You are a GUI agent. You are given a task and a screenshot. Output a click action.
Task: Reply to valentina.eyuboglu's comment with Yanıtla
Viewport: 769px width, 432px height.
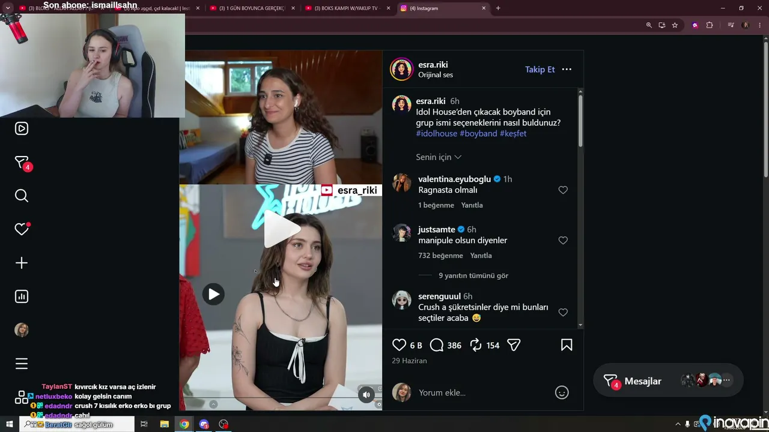pyautogui.click(x=472, y=205)
